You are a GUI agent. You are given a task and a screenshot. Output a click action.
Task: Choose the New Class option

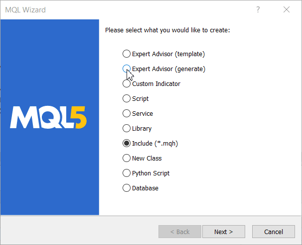(127, 158)
